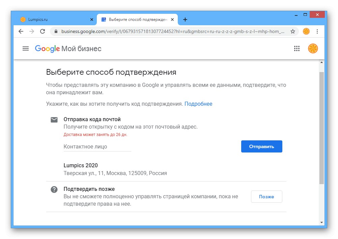The image size is (338, 239).
Task: Close the Lumpics.ru tab
Action: point(92,20)
